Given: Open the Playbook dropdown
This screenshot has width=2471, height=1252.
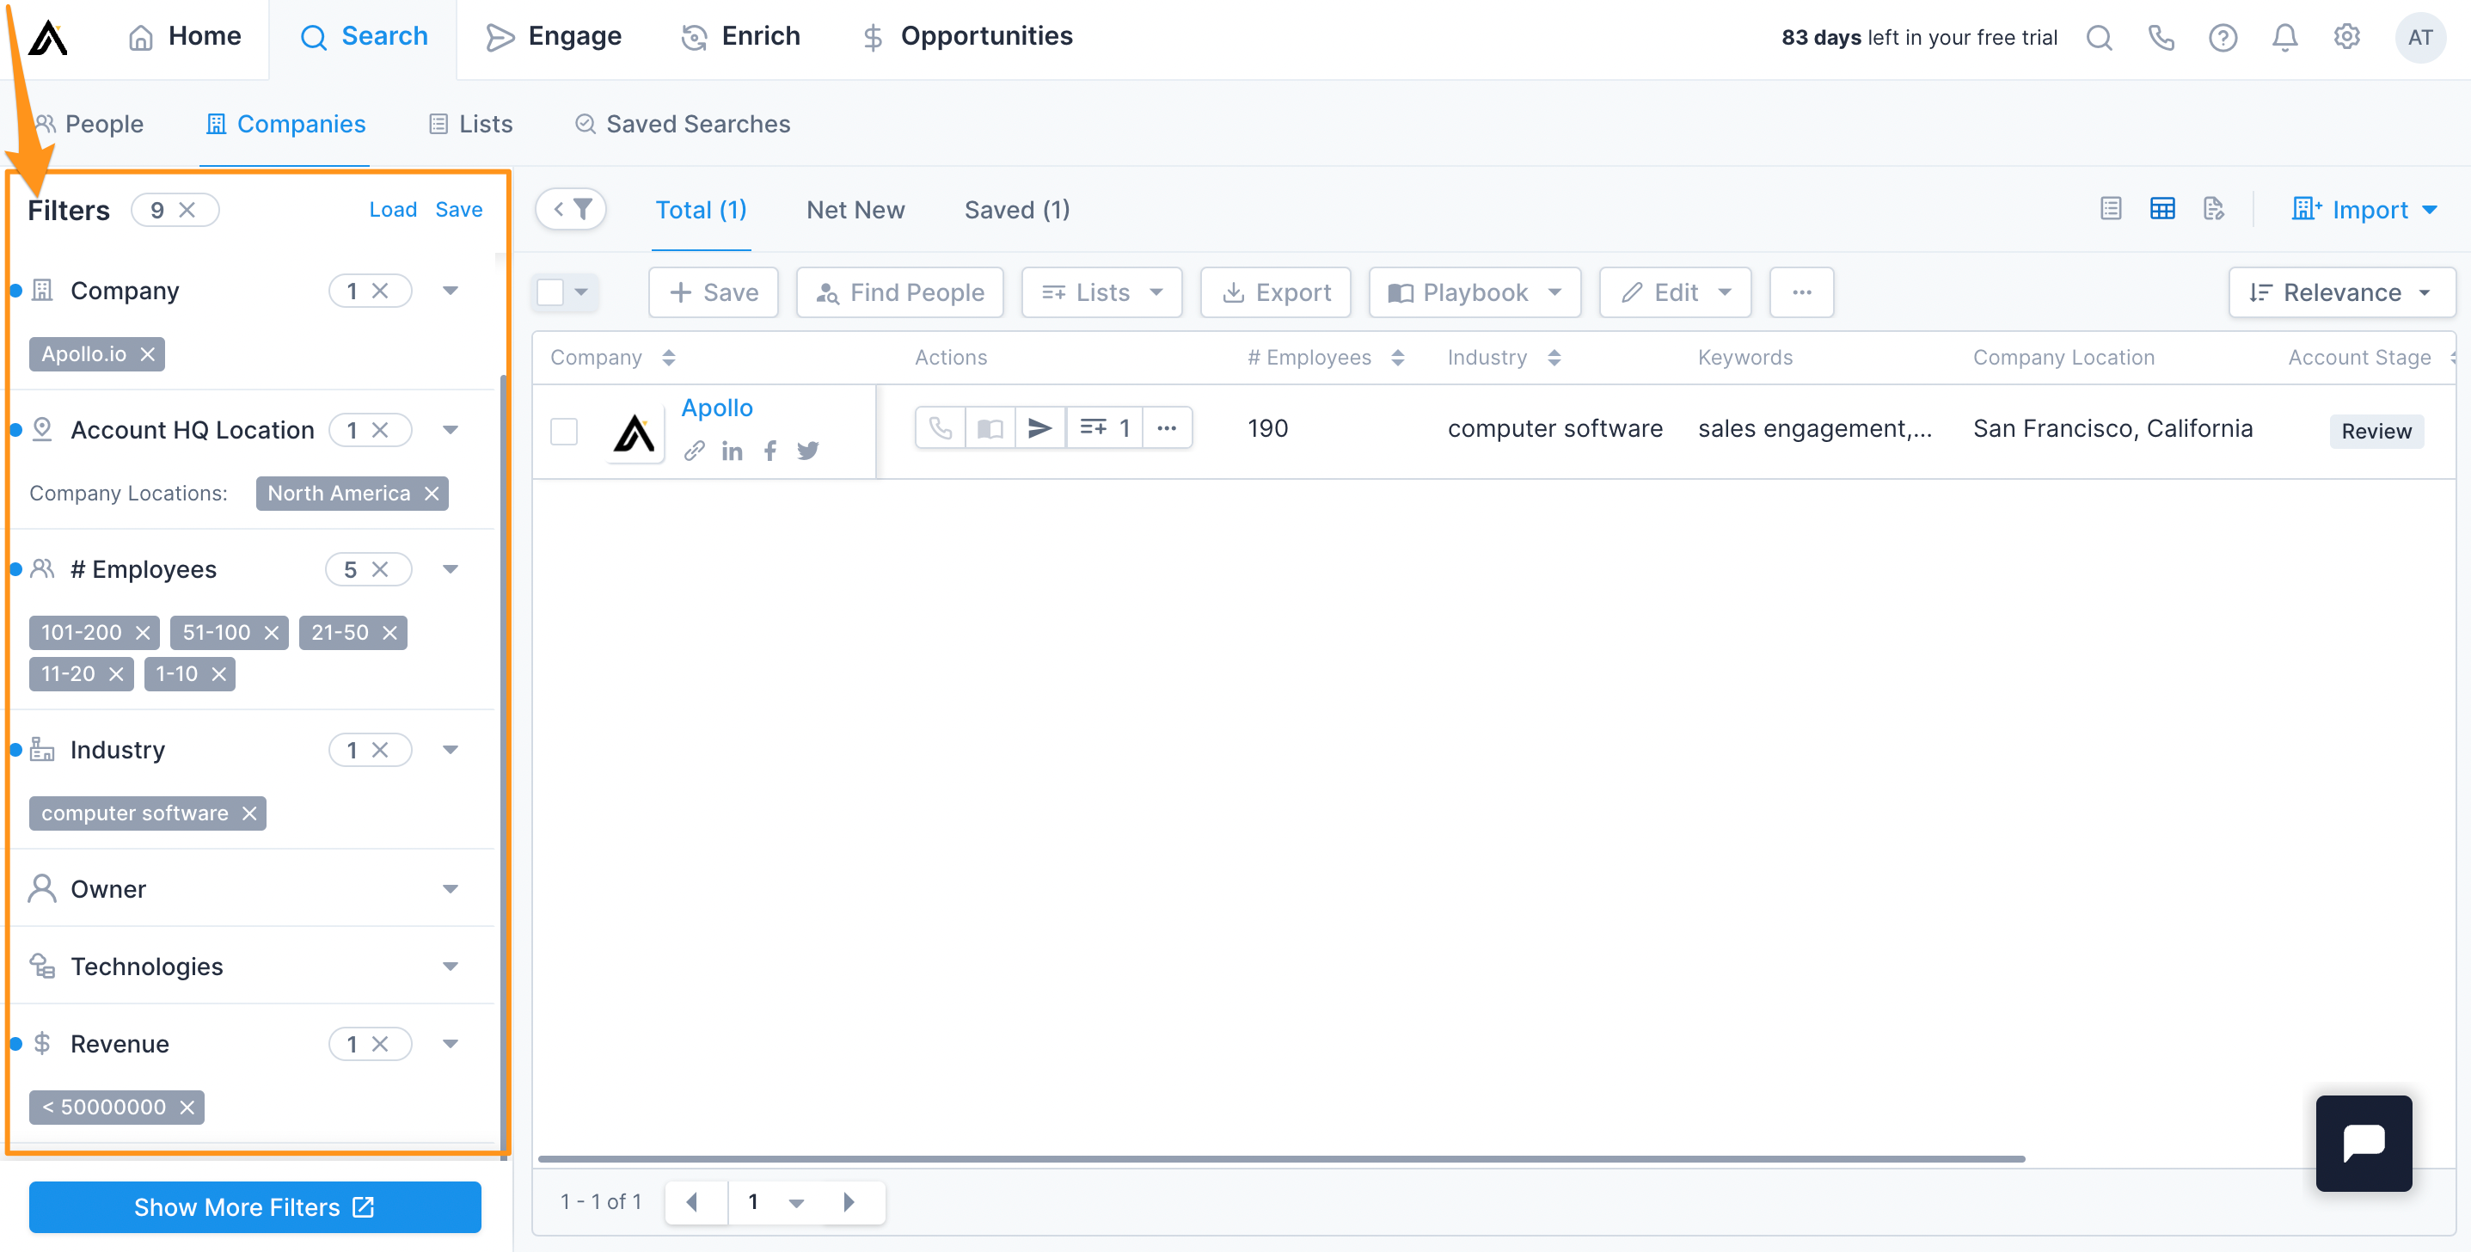Looking at the screenshot, I should (x=1475, y=292).
